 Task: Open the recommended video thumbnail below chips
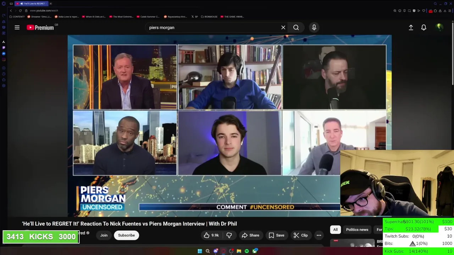tap(352, 243)
